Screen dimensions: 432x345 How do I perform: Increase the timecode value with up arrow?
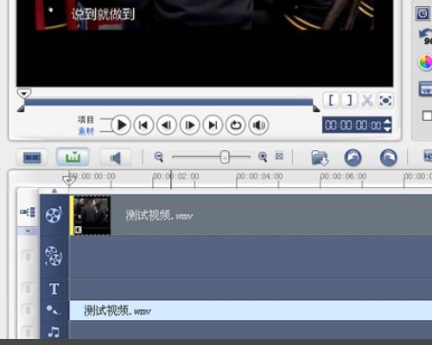(388, 121)
